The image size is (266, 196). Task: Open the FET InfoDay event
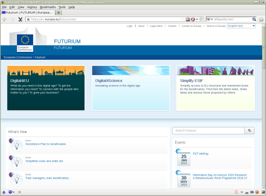pos(200,153)
